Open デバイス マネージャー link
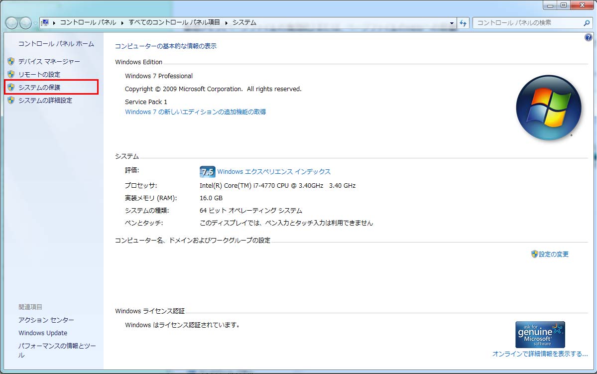This screenshot has height=374, width=597. [49, 61]
